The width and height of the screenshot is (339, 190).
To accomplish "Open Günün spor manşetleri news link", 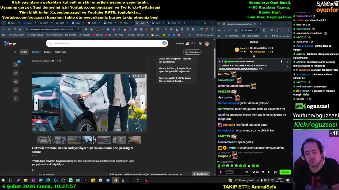I will pyautogui.click(x=175, y=60).
